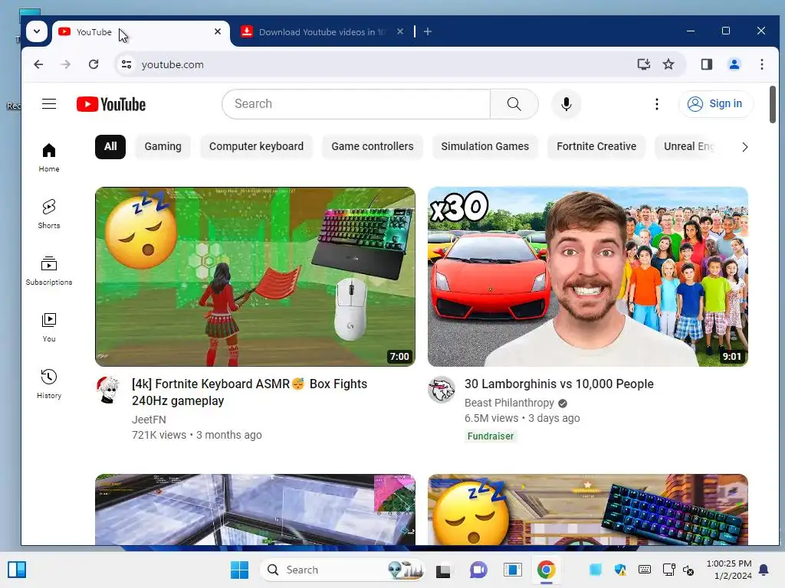Open the YouTube hamburger guide menu
This screenshot has height=588, width=785.
(x=49, y=104)
